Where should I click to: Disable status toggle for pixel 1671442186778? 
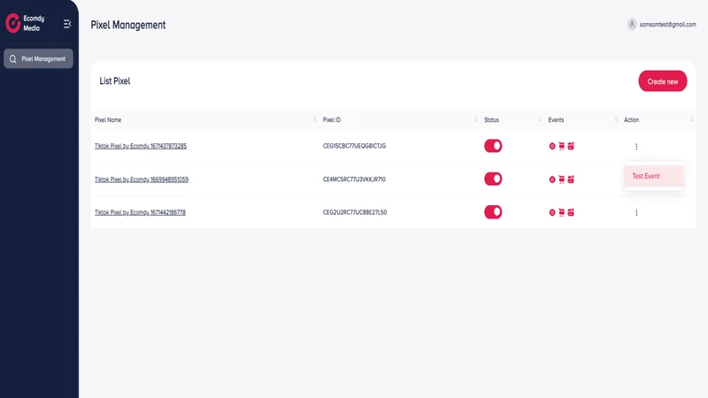[493, 212]
